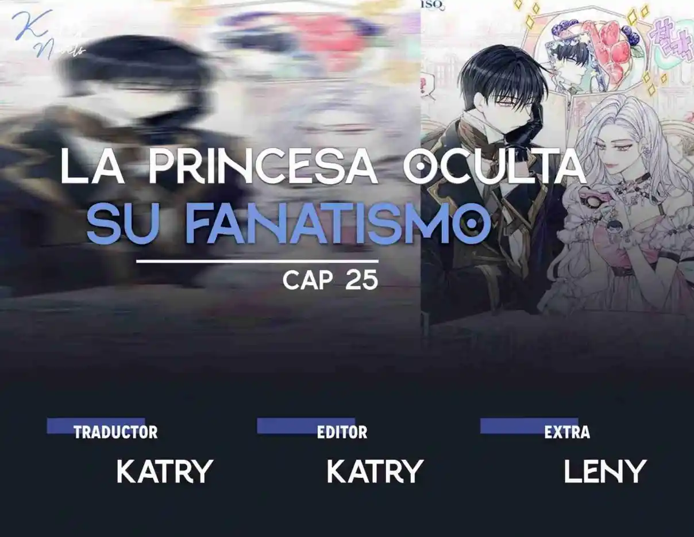Click the SU FANATISMO blue subtitle
Screen dimensions: 694x537
click(x=288, y=223)
